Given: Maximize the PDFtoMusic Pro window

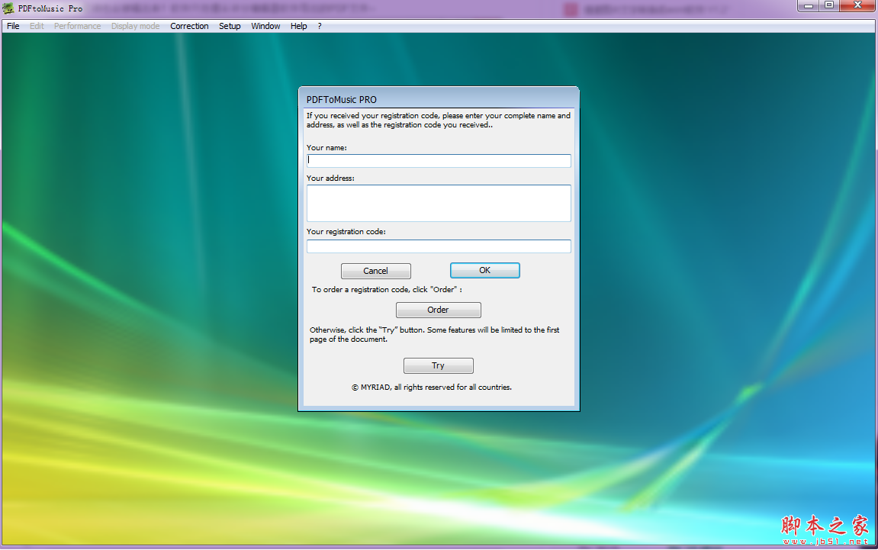Looking at the screenshot, I should coord(829,5).
